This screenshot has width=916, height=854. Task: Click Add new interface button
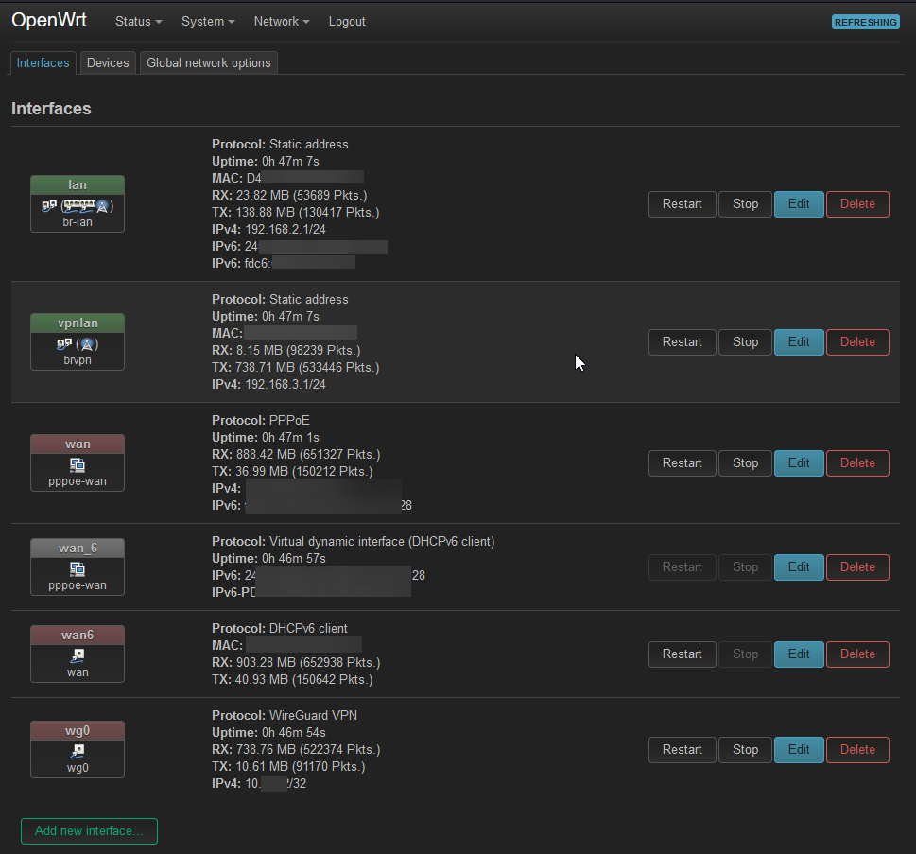89,831
